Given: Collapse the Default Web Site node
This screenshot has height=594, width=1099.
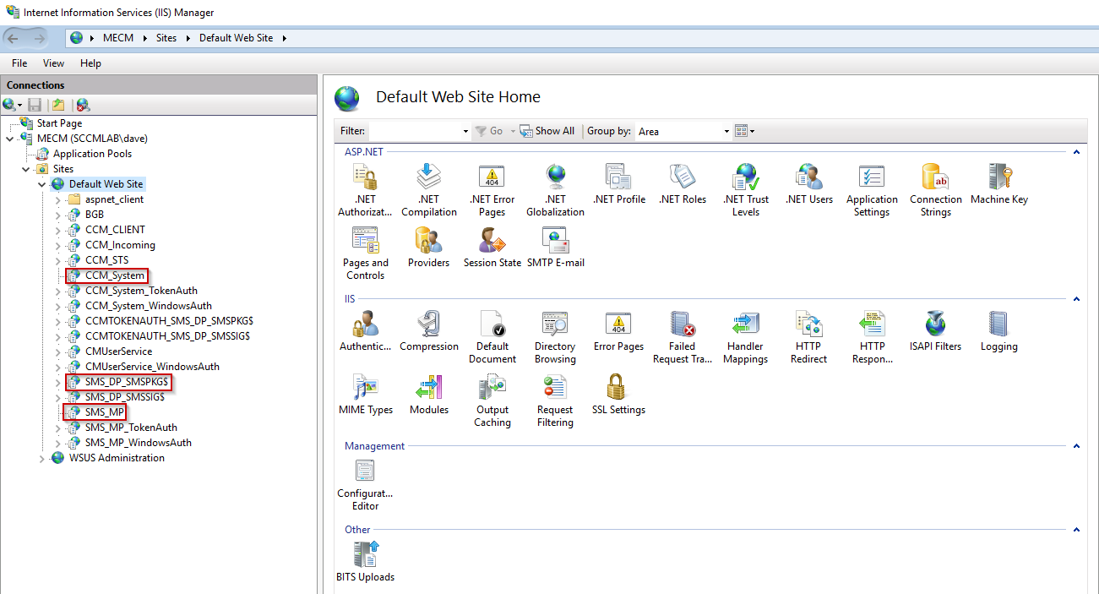Looking at the screenshot, I should click(42, 184).
